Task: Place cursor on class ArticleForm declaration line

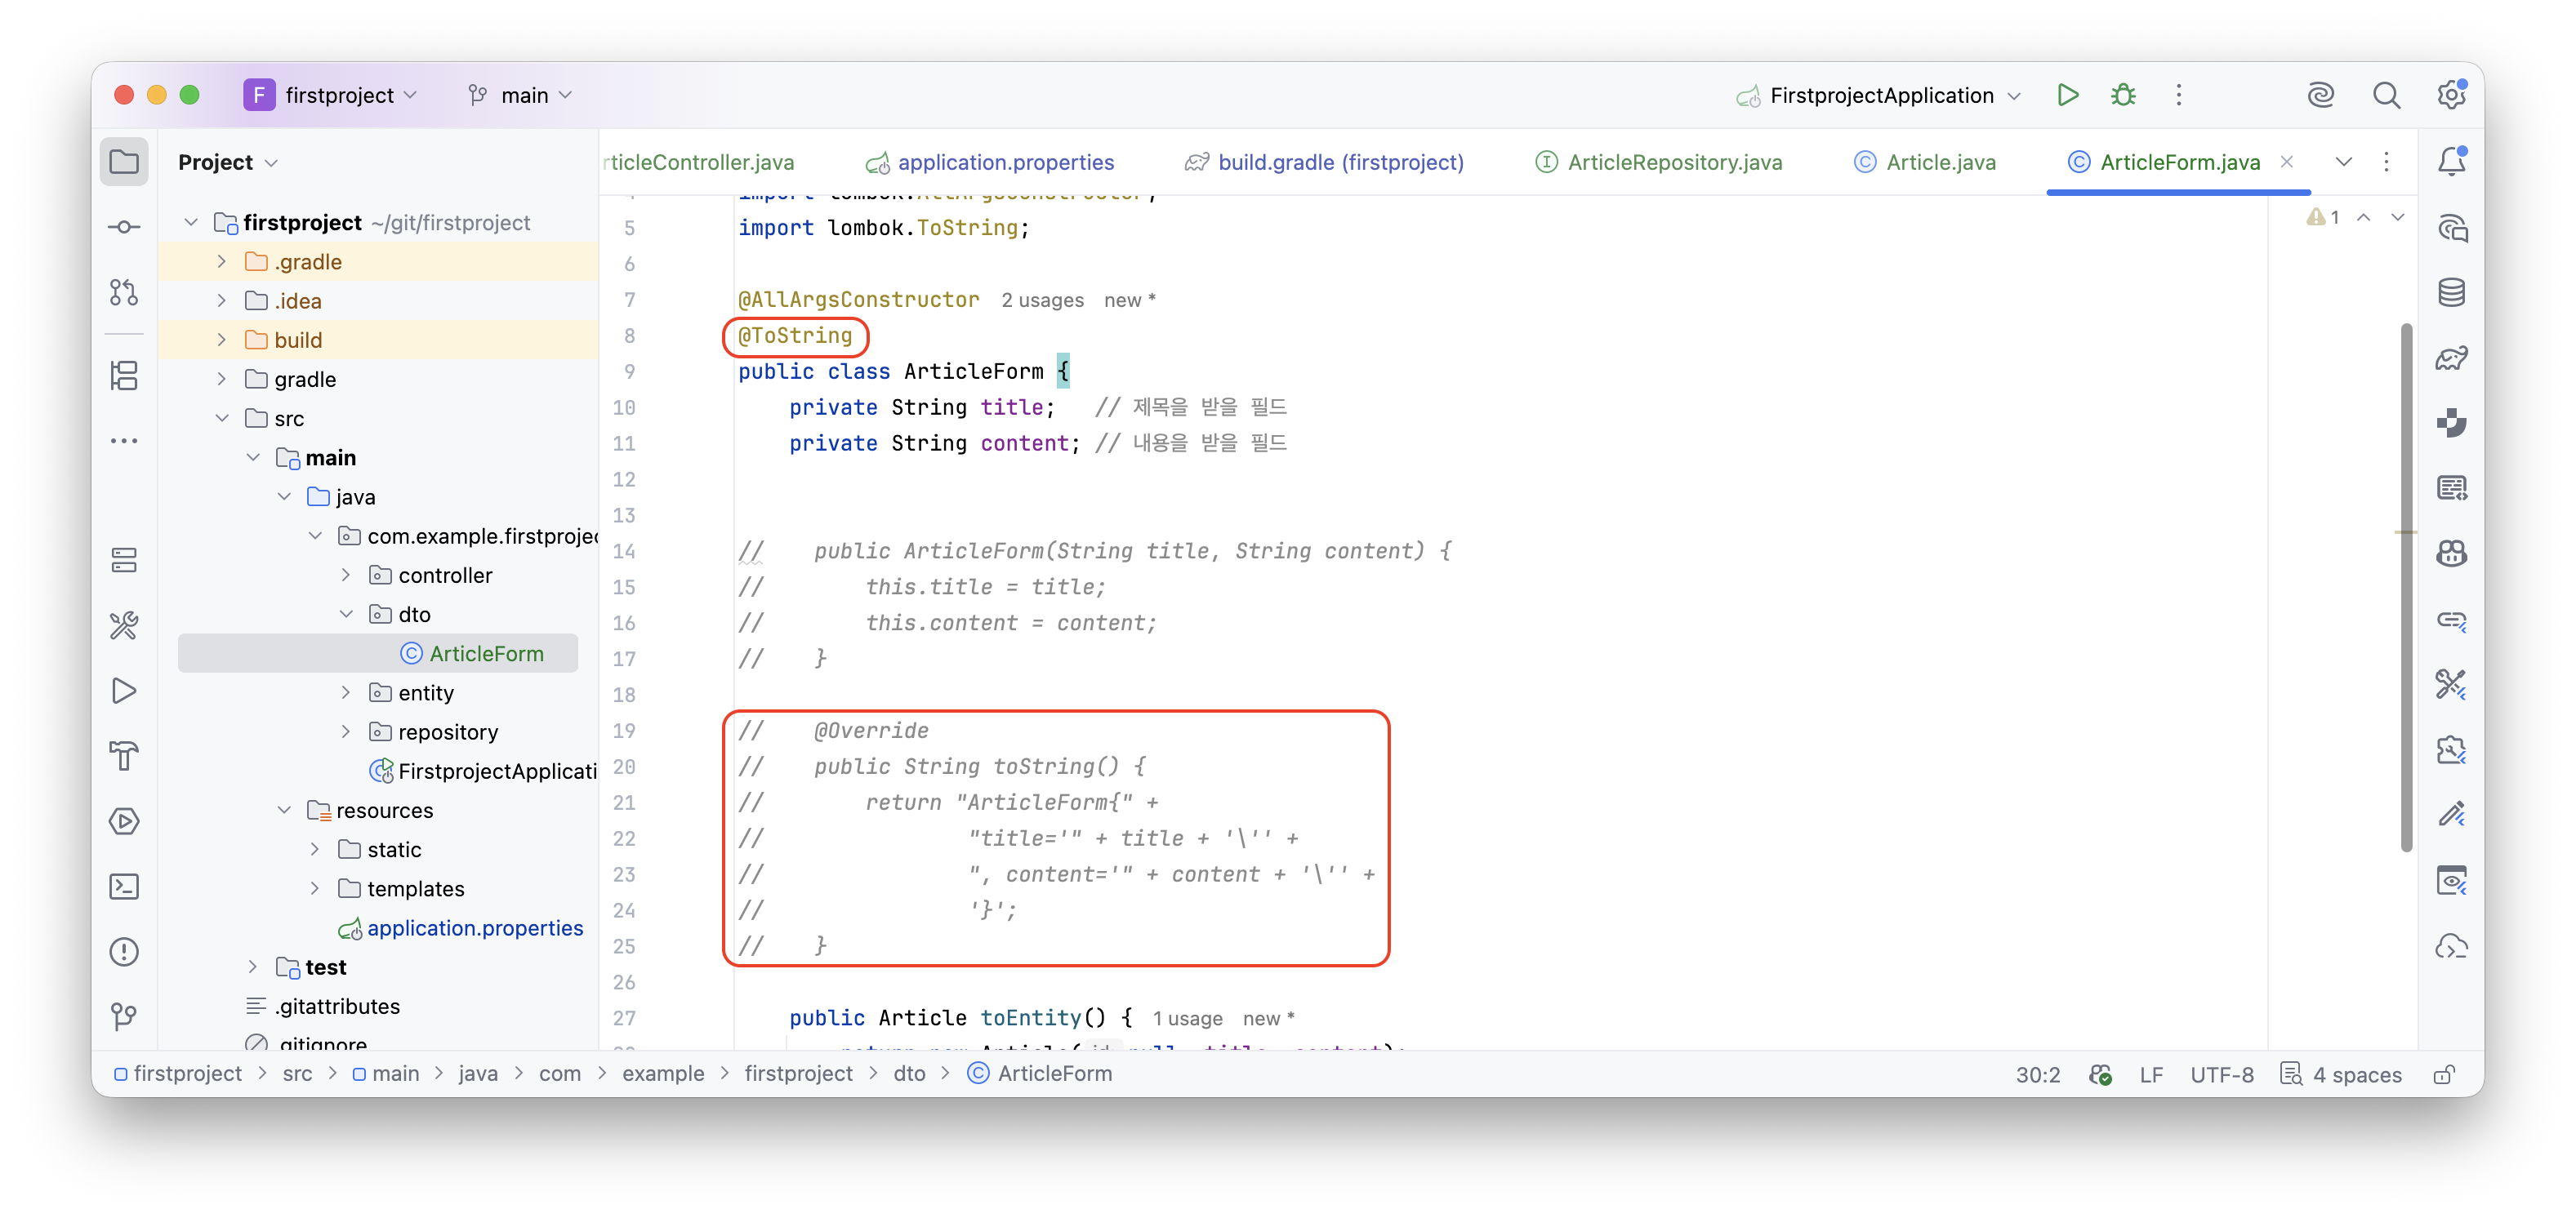Action: [904, 371]
